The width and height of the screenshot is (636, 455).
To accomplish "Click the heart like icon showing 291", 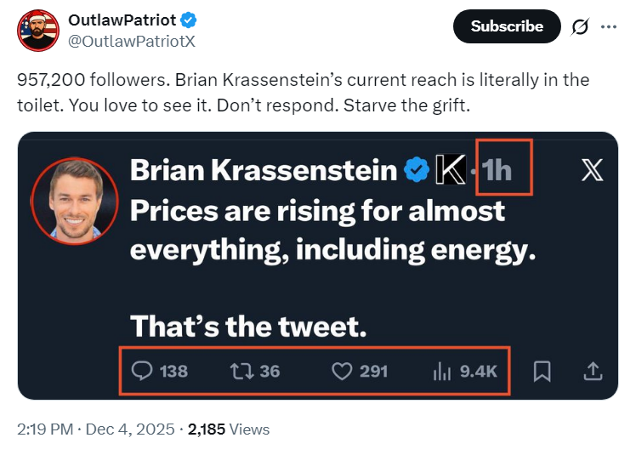I will (x=342, y=371).
